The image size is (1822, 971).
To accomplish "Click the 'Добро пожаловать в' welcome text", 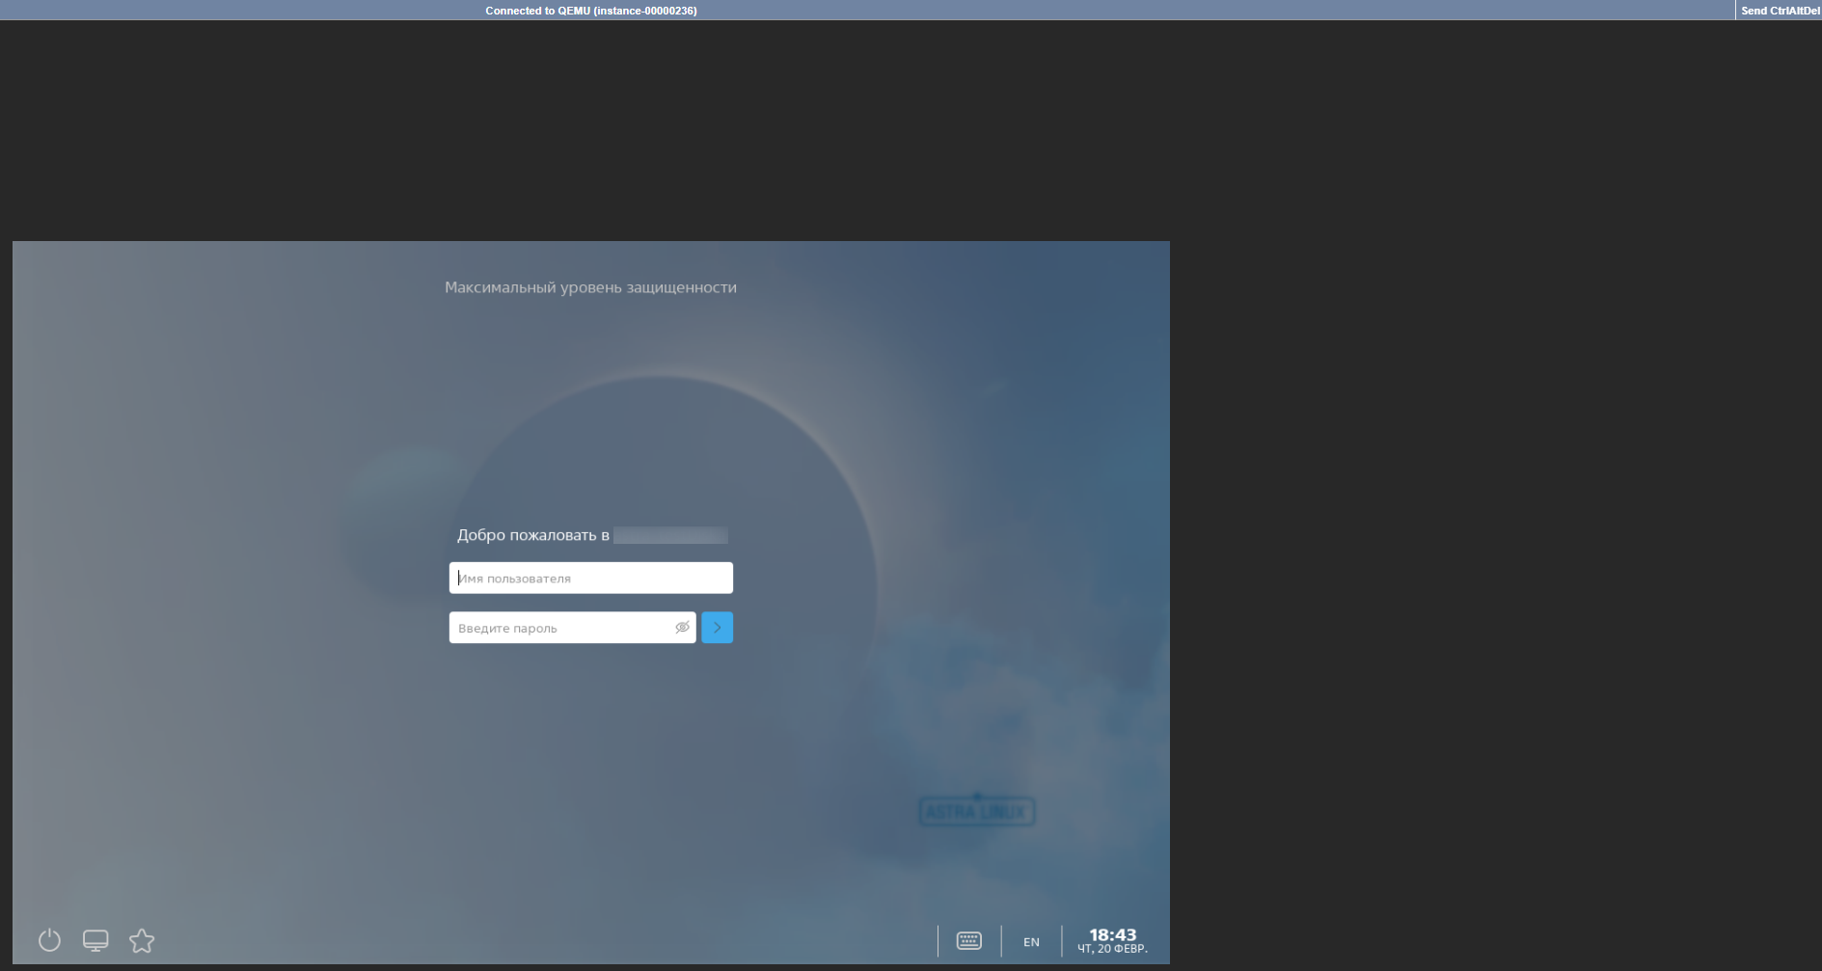I will [x=533, y=535].
